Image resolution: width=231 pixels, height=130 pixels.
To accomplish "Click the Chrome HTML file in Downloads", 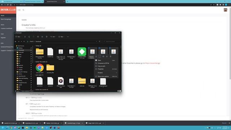I will tap(40, 68).
